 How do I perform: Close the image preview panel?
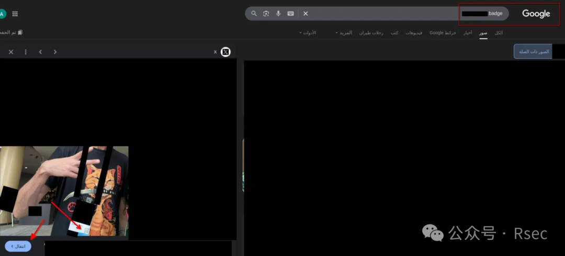coord(11,52)
